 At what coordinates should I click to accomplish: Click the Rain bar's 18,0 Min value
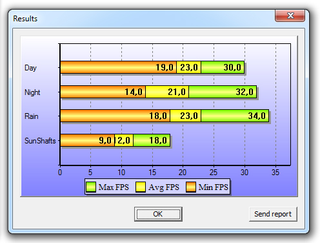tap(158, 116)
